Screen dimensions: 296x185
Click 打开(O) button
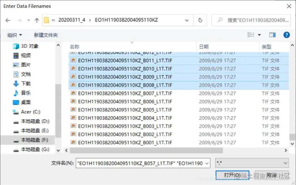point(232,175)
